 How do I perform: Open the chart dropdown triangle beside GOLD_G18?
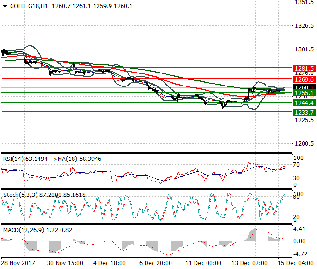click(5, 6)
